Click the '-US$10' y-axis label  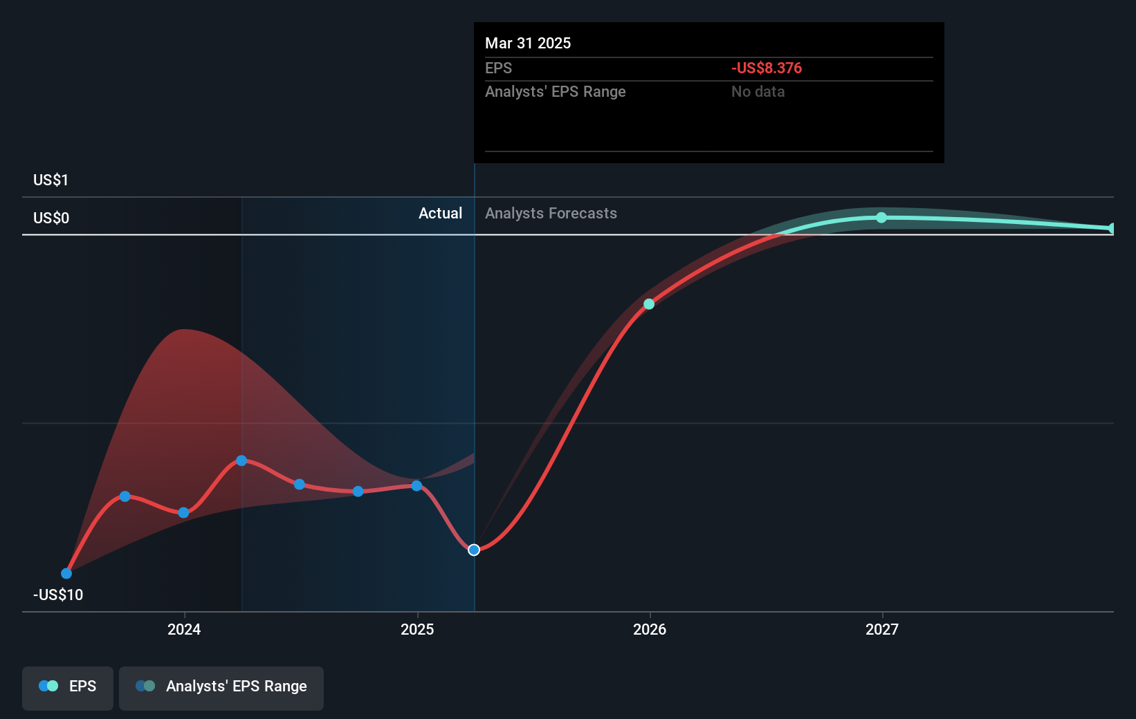tap(58, 595)
